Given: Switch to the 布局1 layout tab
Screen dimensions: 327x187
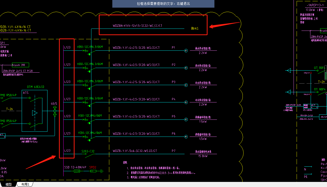Looking at the screenshot, I should (25, 184).
